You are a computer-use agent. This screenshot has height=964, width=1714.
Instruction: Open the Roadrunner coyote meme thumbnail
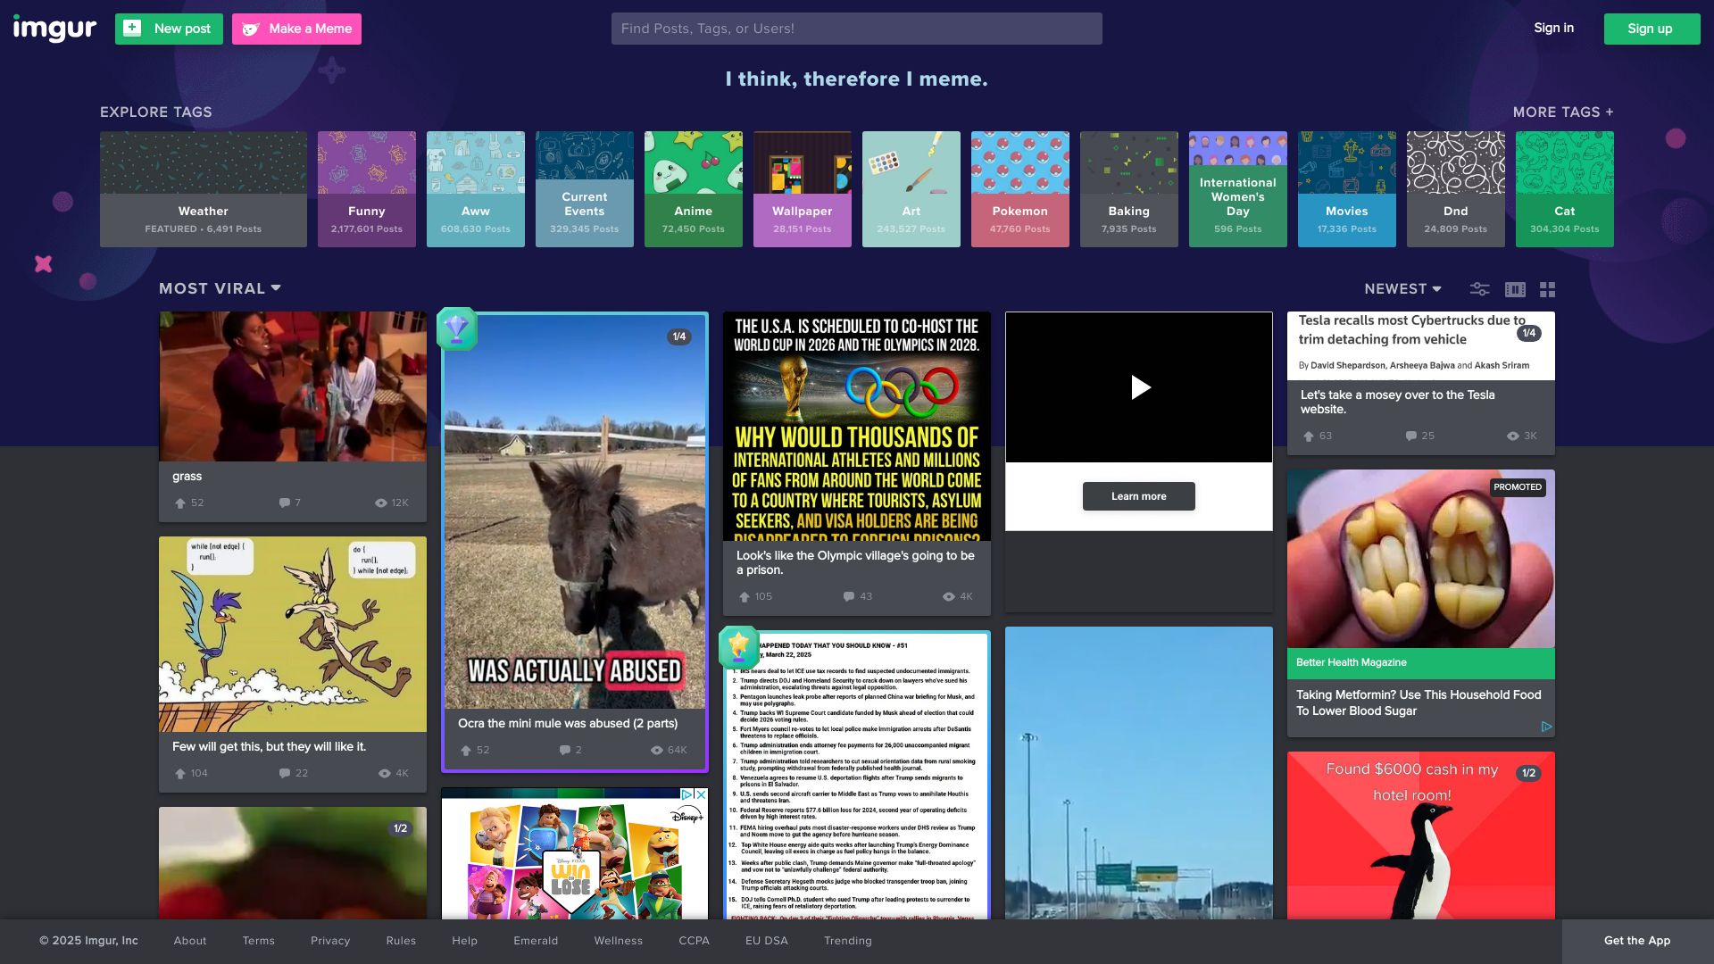tap(293, 634)
